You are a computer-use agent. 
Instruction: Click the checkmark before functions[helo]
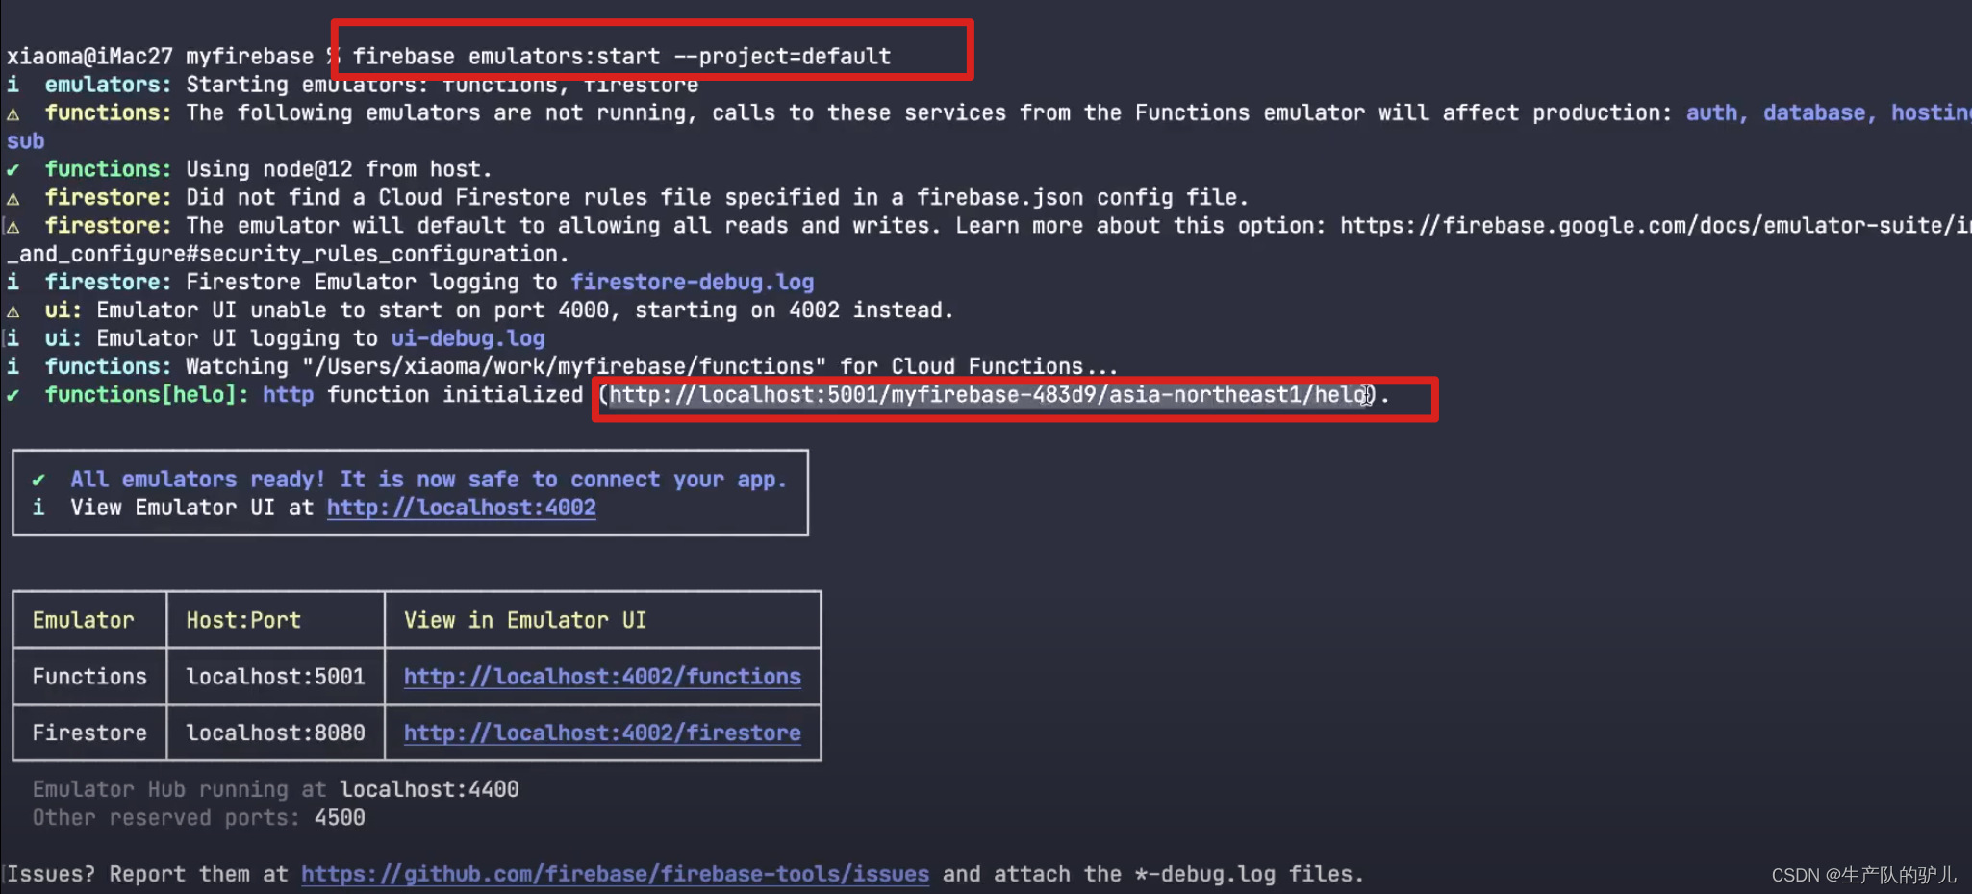coord(13,395)
